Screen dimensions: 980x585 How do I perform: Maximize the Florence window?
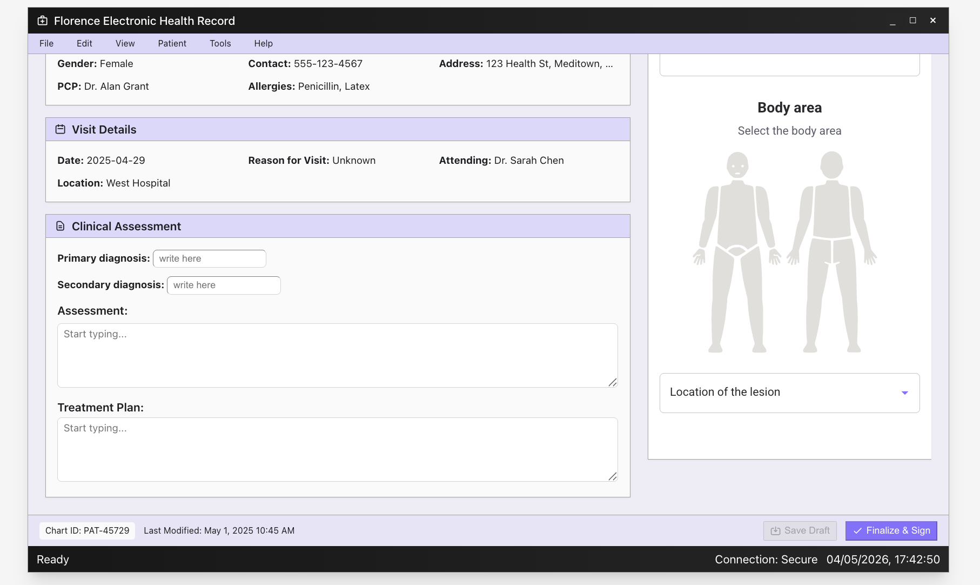tap(913, 21)
